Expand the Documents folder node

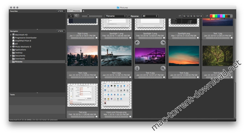[x=11, y=56]
